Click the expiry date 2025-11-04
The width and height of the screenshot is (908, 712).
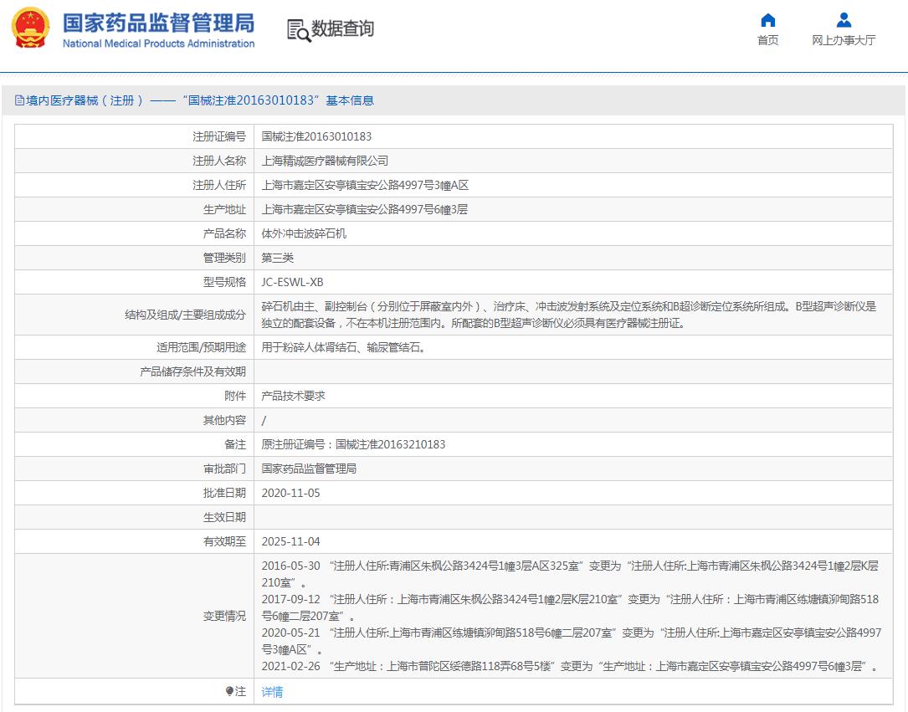[290, 542]
